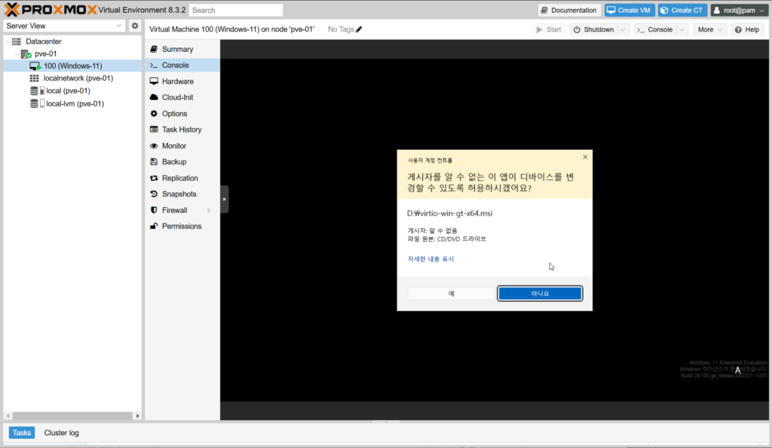The image size is (772, 448).
Task: Switch to the Cluster log tab
Action: [x=61, y=433]
